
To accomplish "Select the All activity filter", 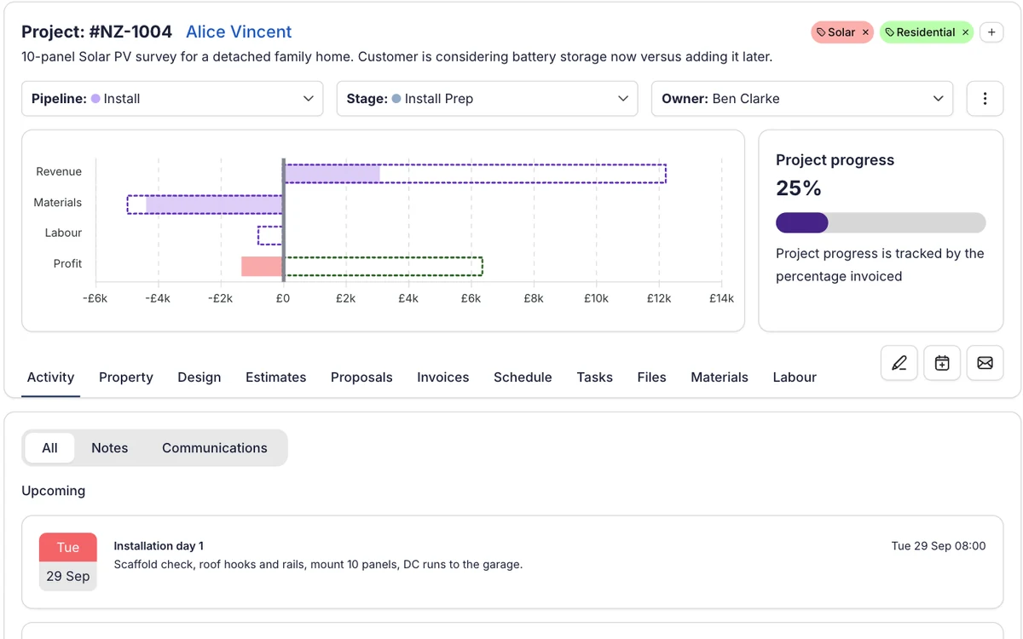I will pos(49,448).
